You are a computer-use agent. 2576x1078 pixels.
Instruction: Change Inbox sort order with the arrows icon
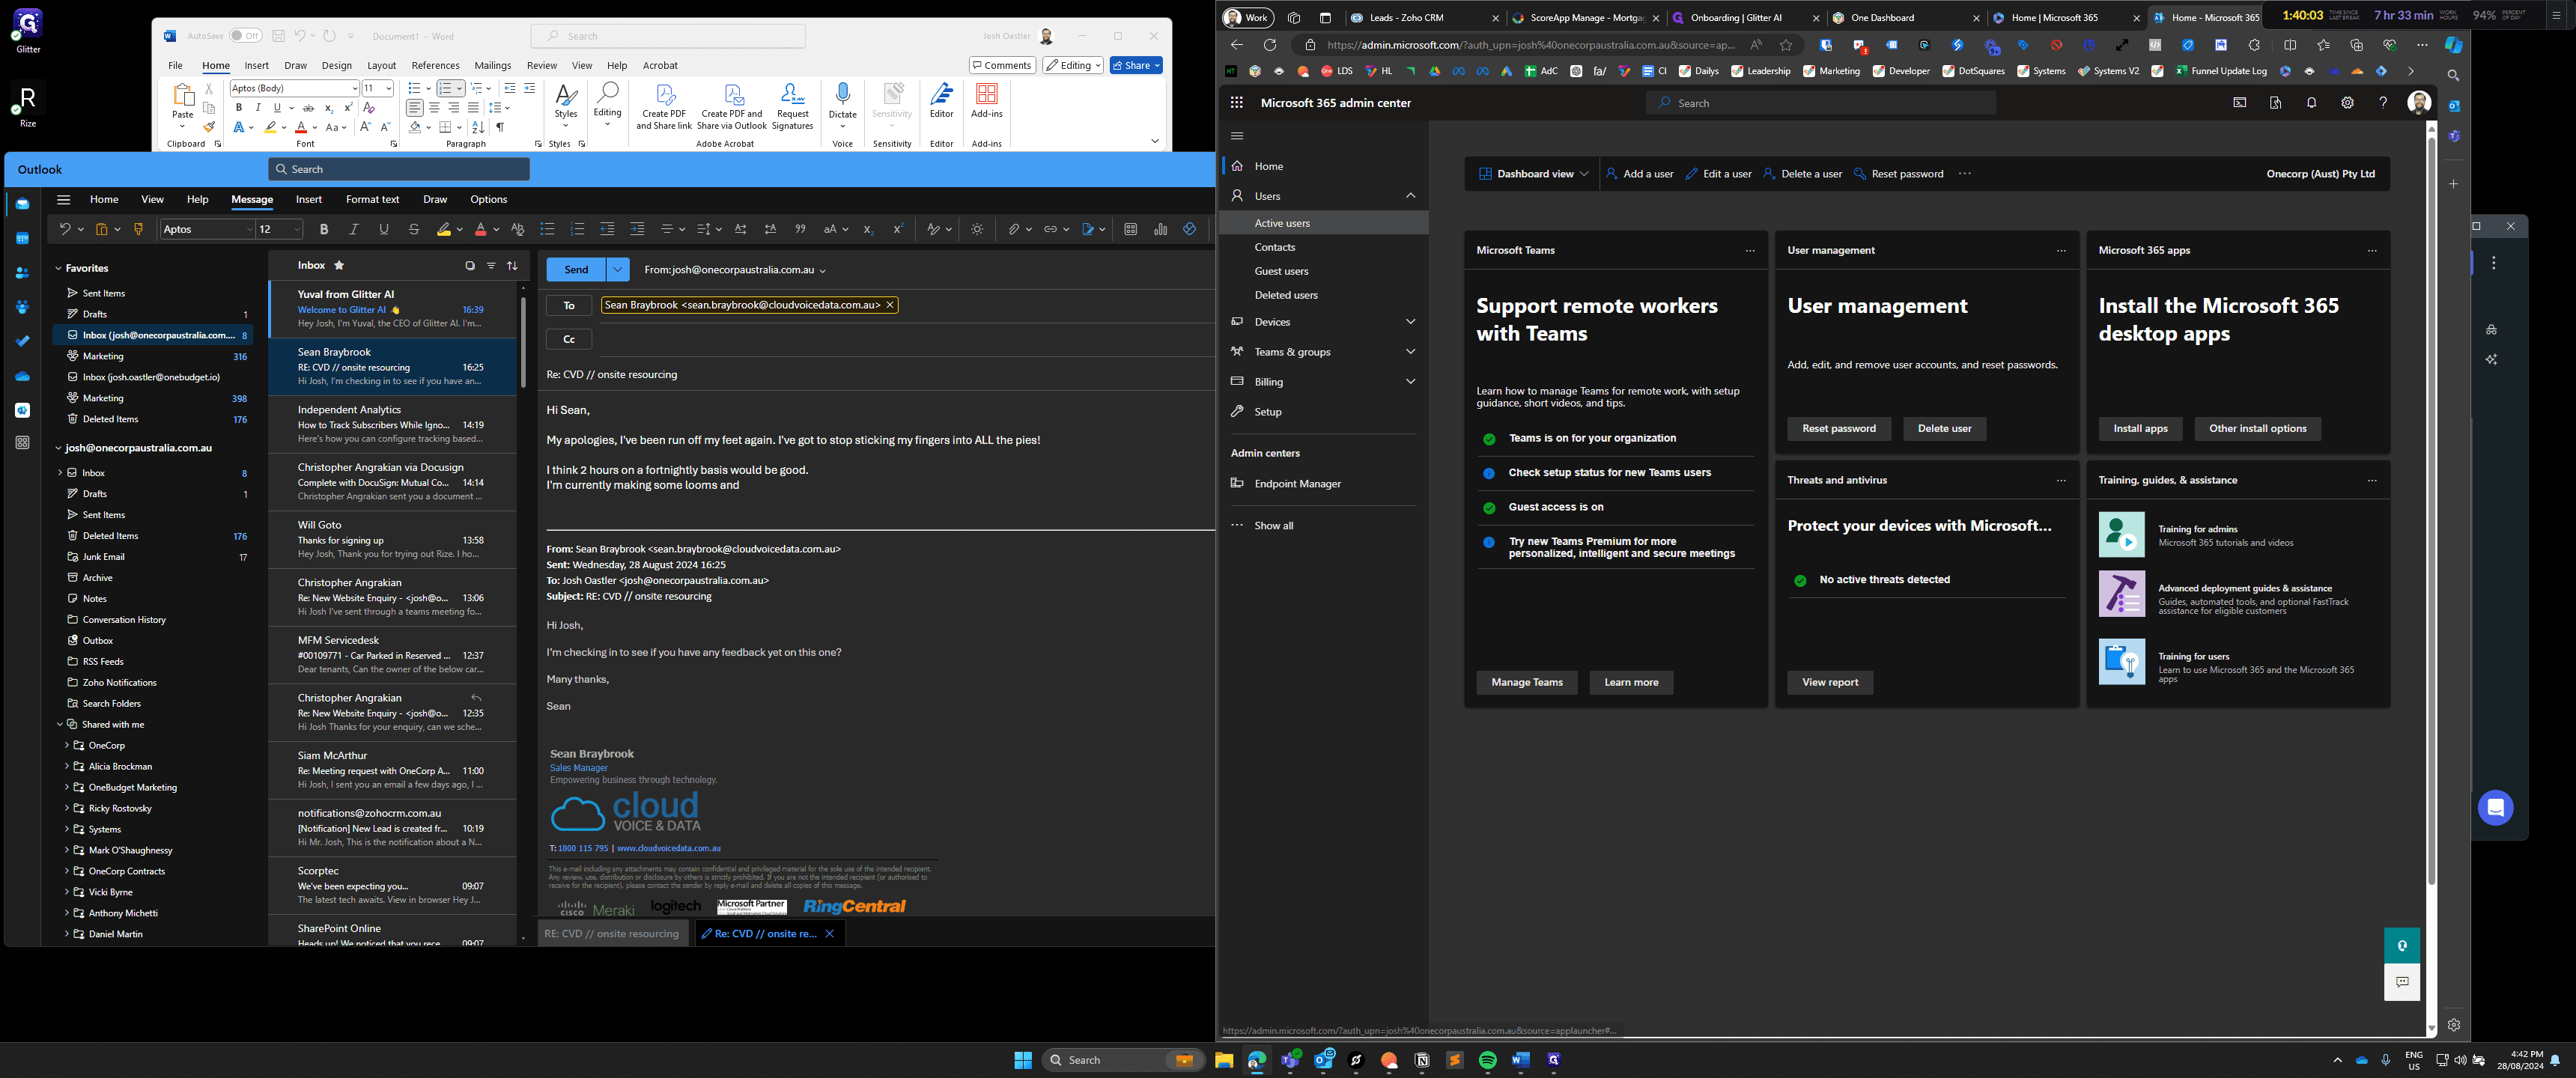tap(512, 266)
